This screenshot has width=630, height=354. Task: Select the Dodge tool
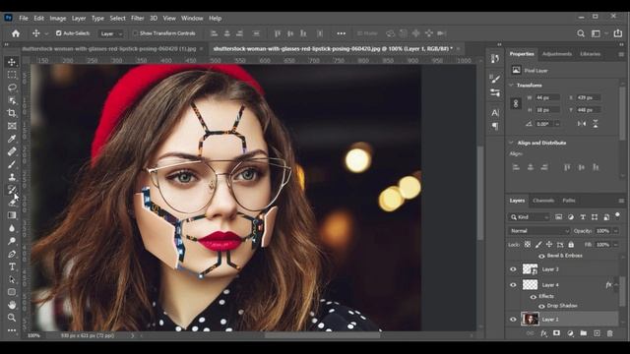pyautogui.click(x=12, y=241)
